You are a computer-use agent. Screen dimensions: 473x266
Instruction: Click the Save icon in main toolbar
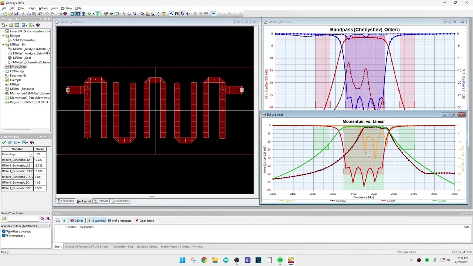(16, 14)
